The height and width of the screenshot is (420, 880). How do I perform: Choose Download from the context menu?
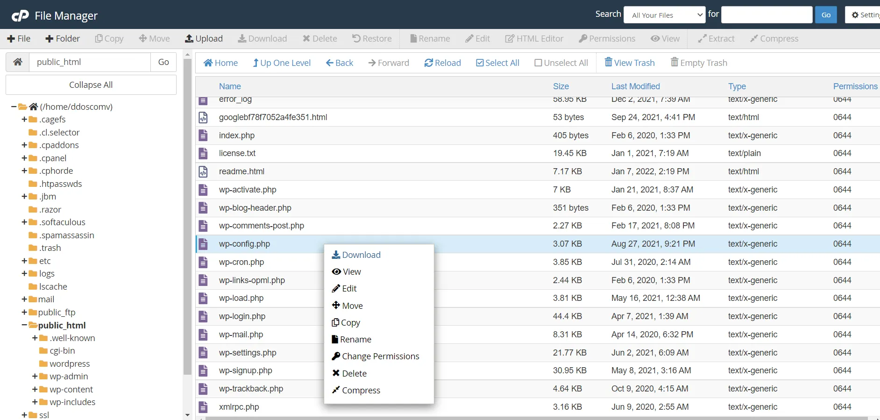(356, 255)
